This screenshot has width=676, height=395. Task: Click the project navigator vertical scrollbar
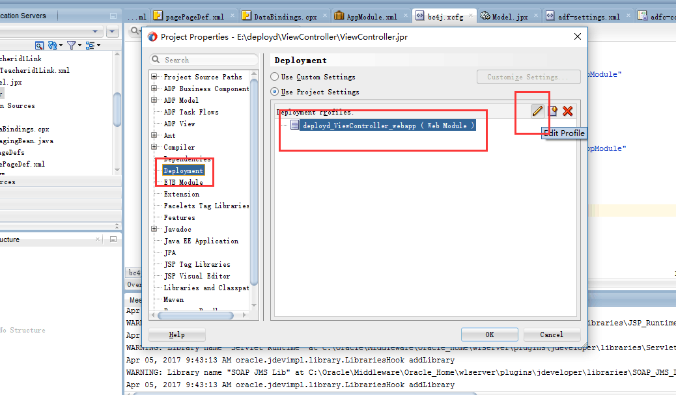[x=117, y=110]
